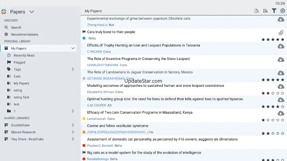Click author link ZSPOLIZOPOULOU

point(116,132)
